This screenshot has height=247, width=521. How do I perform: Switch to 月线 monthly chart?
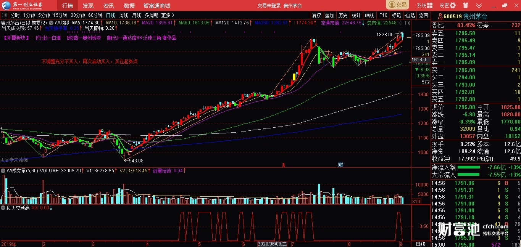(137, 15)
